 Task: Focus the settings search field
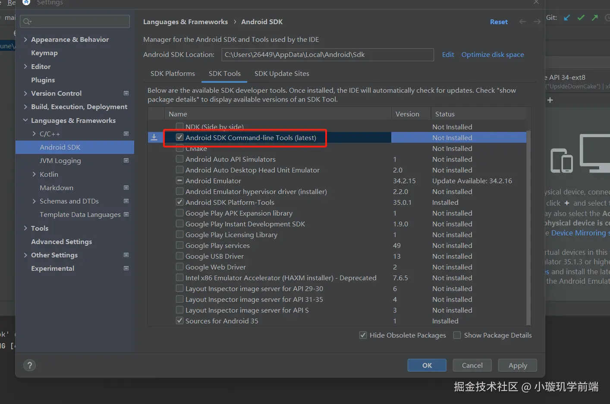(x=75, y=22)
